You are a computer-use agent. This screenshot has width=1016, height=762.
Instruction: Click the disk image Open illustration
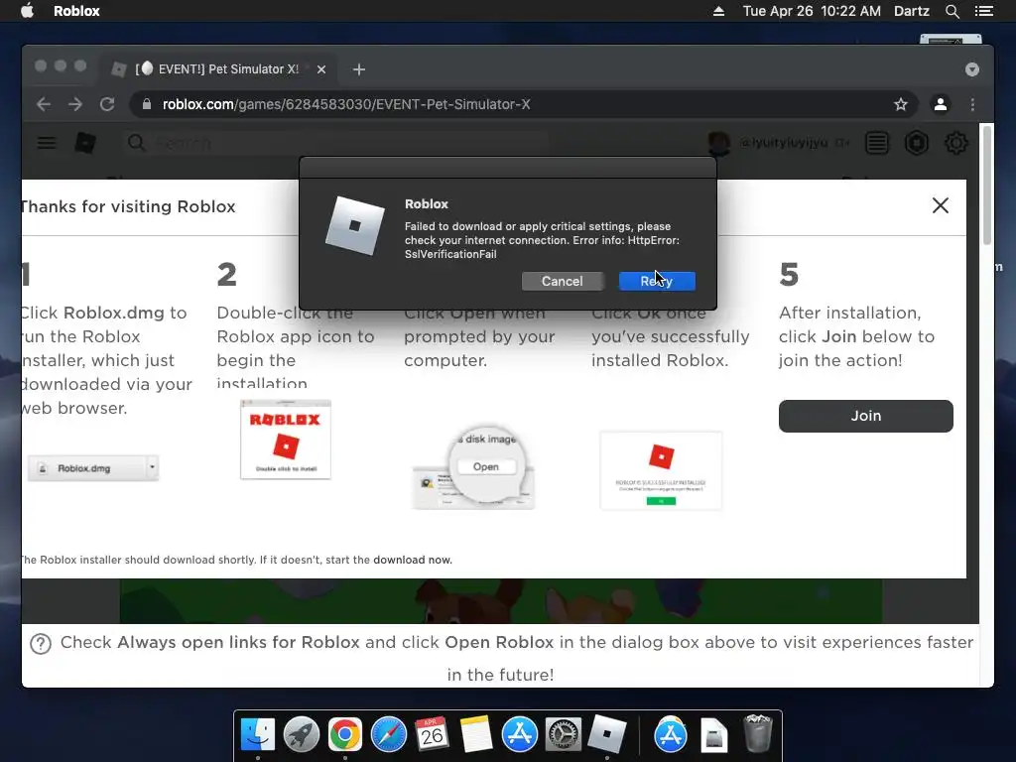coord(474,468)
